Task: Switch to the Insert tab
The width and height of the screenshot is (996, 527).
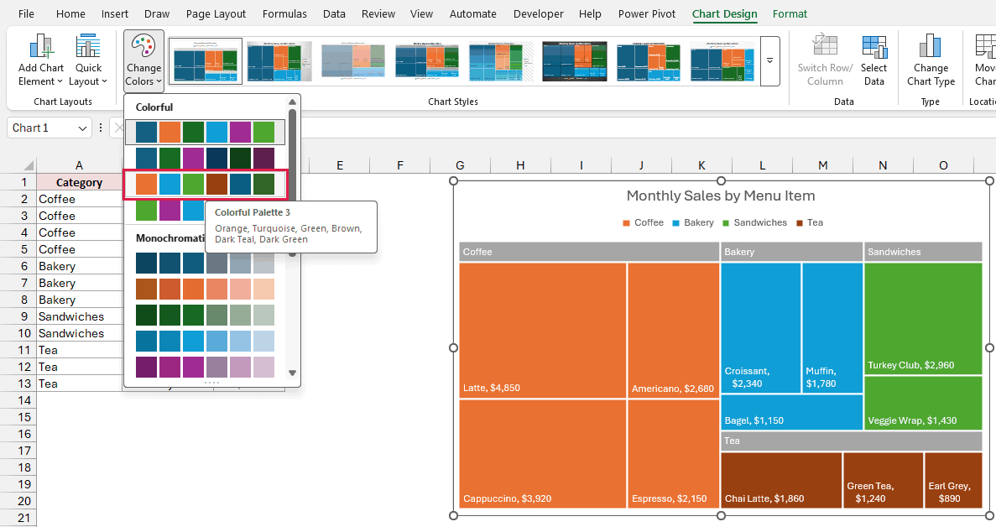Action: [115, 13]
